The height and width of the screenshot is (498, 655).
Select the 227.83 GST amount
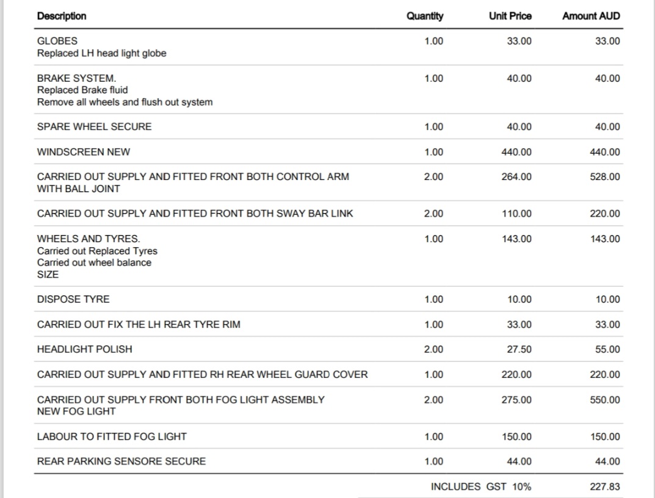pyautogui.click(x=605, y=487)
